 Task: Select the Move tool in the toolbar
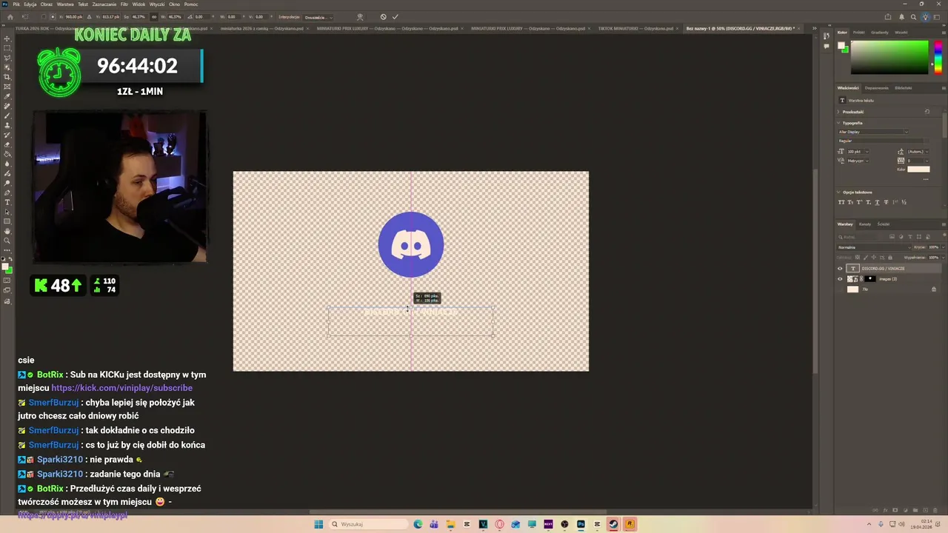pos(7,38)
